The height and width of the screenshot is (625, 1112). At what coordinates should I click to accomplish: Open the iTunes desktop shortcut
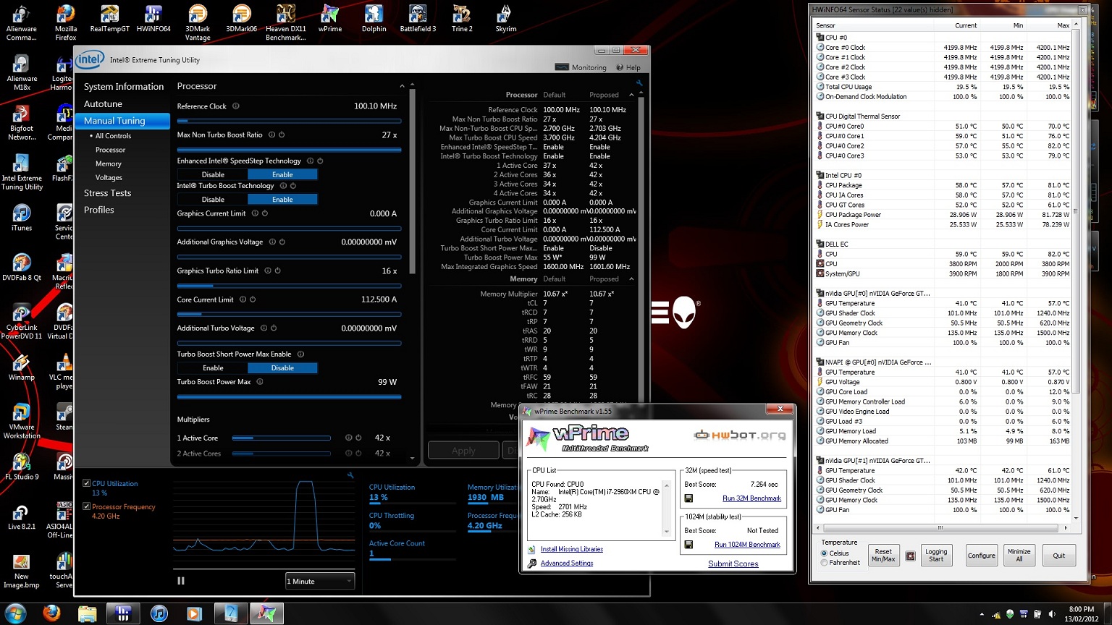[x=22, y=218]
